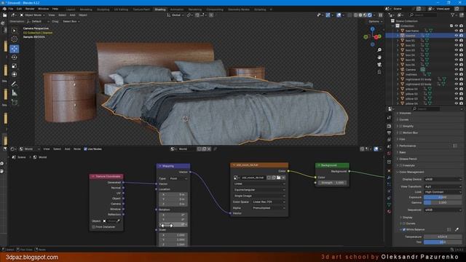Viewport: 466px width, 262px height.
Task: Activate the Annotate pencil tool
Action: tap(15, 84)
